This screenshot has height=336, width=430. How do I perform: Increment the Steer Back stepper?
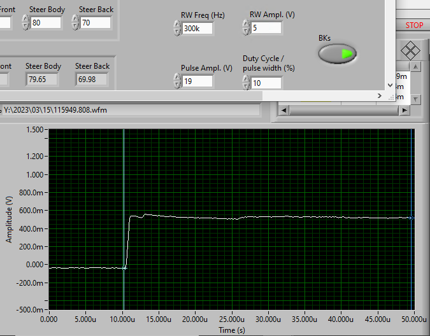coord(75,18)
